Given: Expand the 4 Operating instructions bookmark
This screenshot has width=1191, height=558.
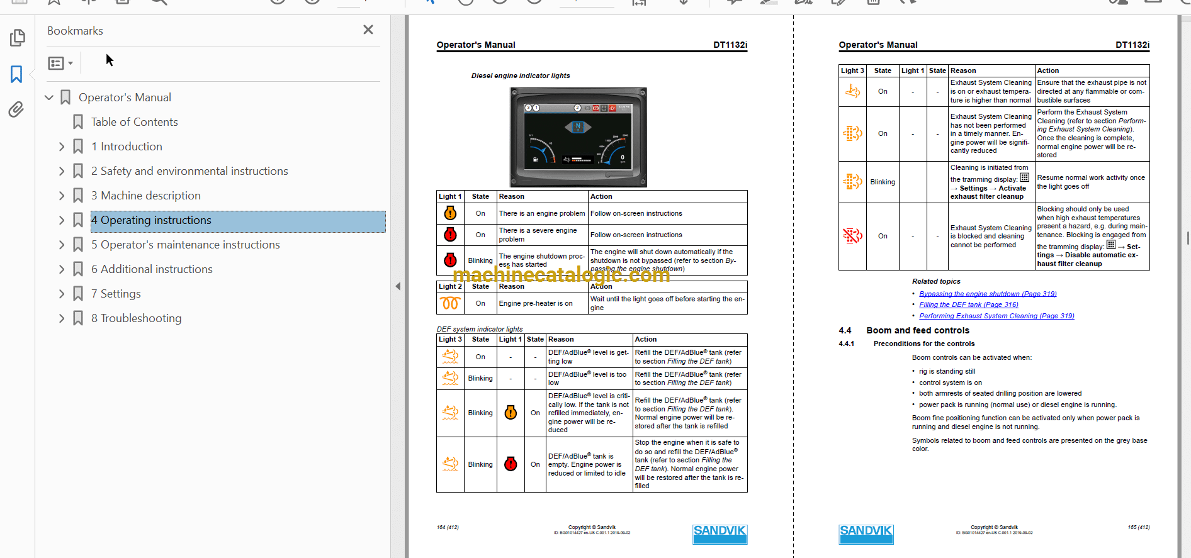Looking at the screenshot, I should point(62,220).
